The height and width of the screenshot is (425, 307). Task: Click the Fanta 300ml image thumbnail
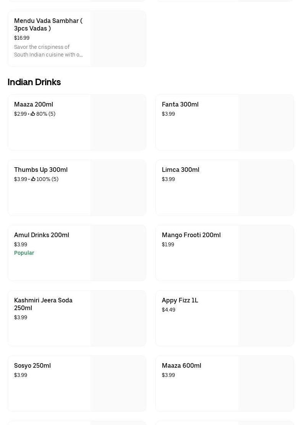point(266,122)
